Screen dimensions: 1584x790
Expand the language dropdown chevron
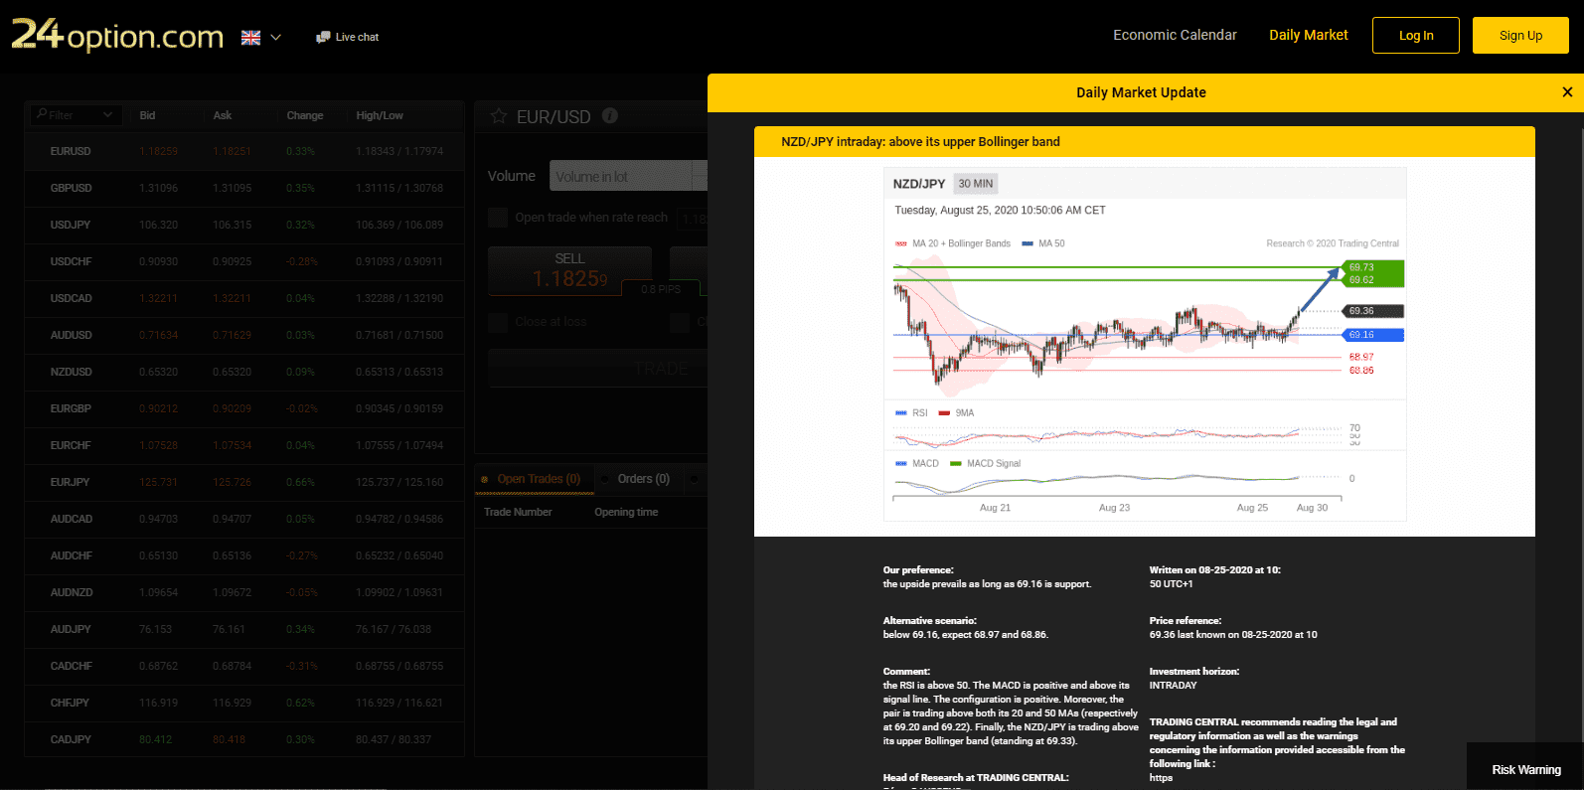(x=276, y=38)
